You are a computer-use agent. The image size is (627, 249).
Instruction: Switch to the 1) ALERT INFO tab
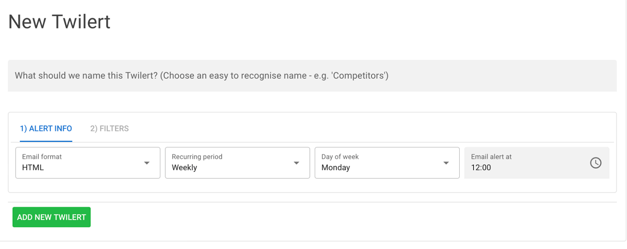point(46,128)
